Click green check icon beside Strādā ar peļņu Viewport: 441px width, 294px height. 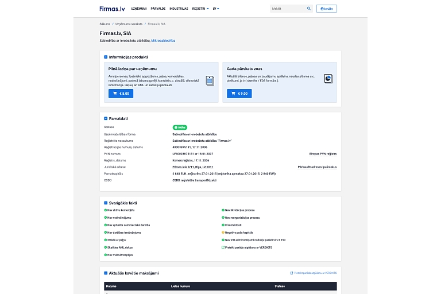click(x=106, y=240)
